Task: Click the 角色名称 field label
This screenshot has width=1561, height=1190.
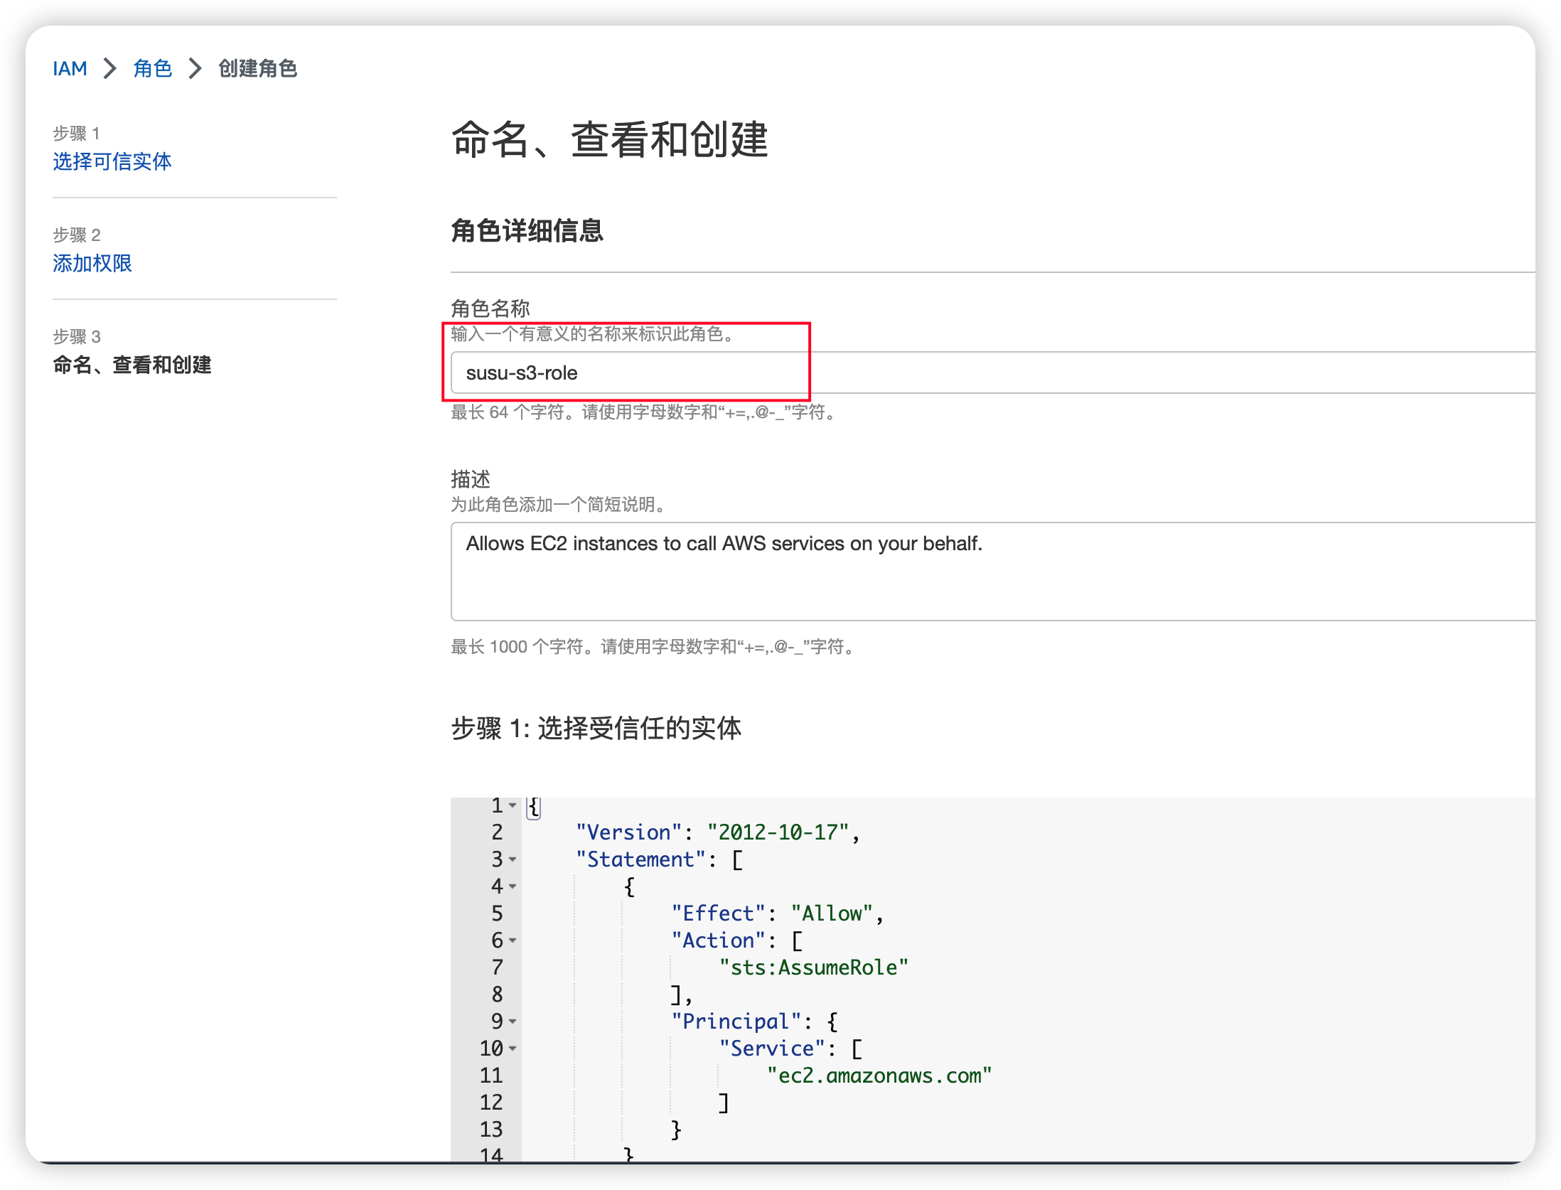Action: click(x=490, y=309)
